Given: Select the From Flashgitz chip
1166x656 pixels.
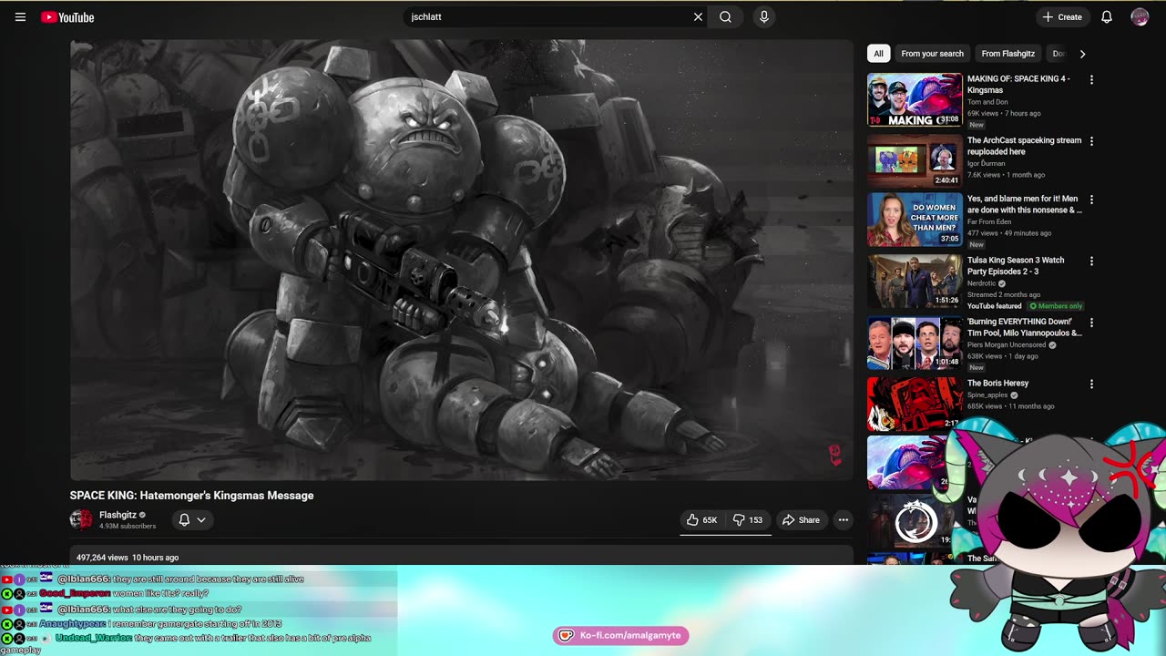Looking at the screenshot, I should pos(1008,54).
